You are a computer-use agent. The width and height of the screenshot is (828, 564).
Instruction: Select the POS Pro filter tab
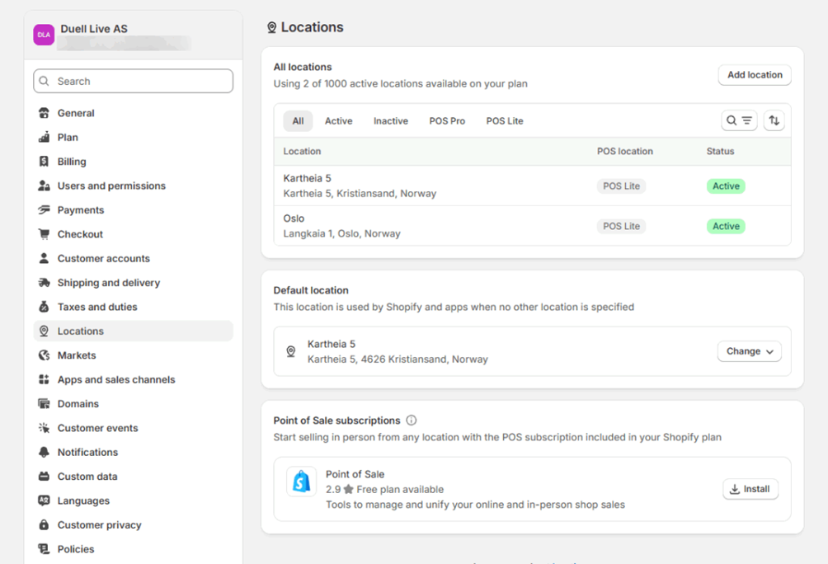click(447, 121)
